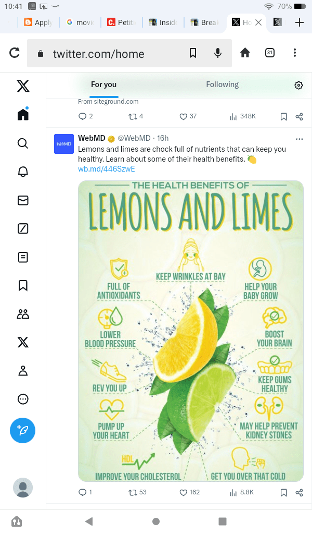The height and width of the screenshot is (534, 312).
Task: Open browser three-dot overflow menu
Action: coord(295,53)
